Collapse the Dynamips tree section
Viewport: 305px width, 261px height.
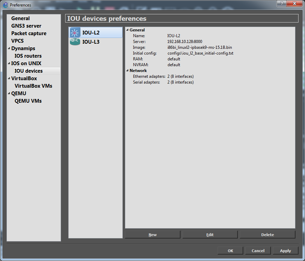point(9,48)
